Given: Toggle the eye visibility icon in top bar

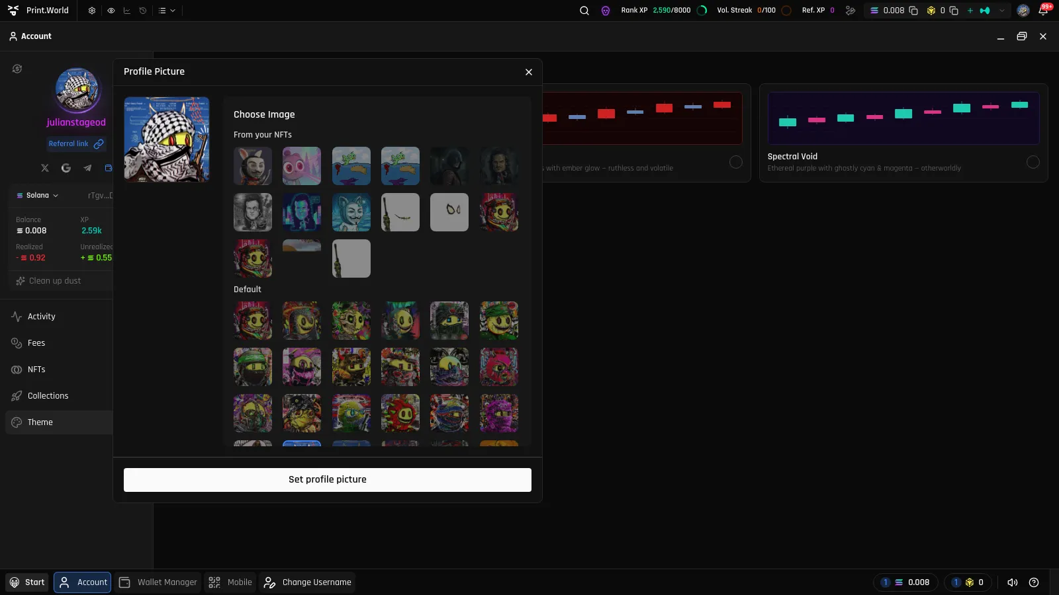Looking at the screenshot, I should [111, 11].
